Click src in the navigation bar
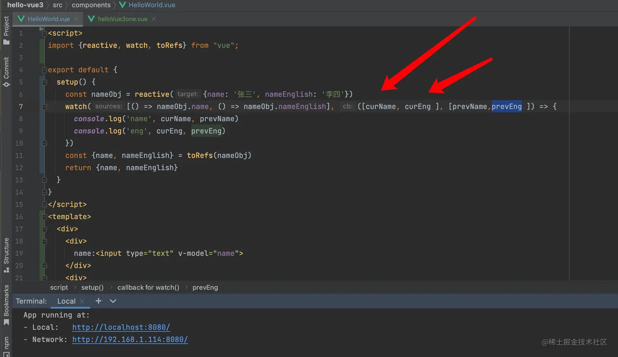 (x=58, y=5)
